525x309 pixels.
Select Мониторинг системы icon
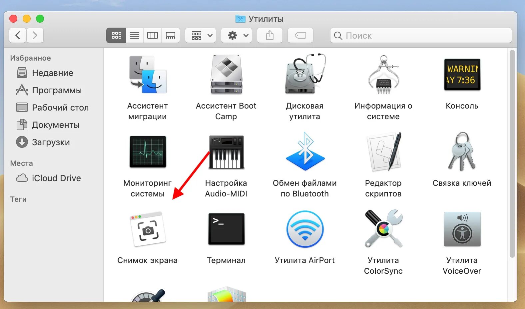click(148, 152)
